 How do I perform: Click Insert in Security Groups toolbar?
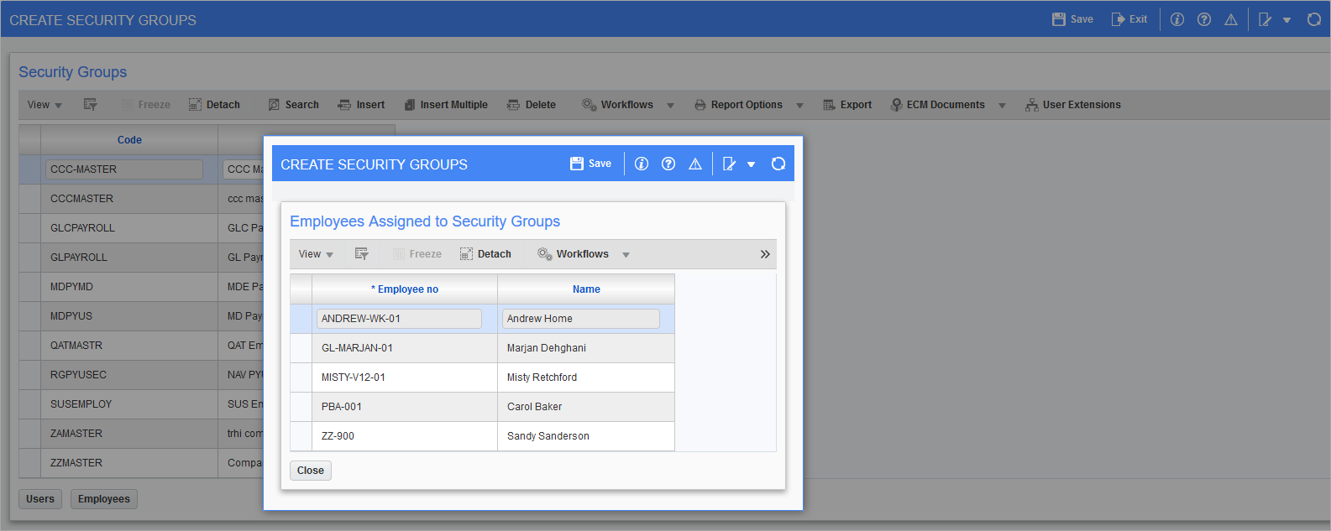point(361,105)
